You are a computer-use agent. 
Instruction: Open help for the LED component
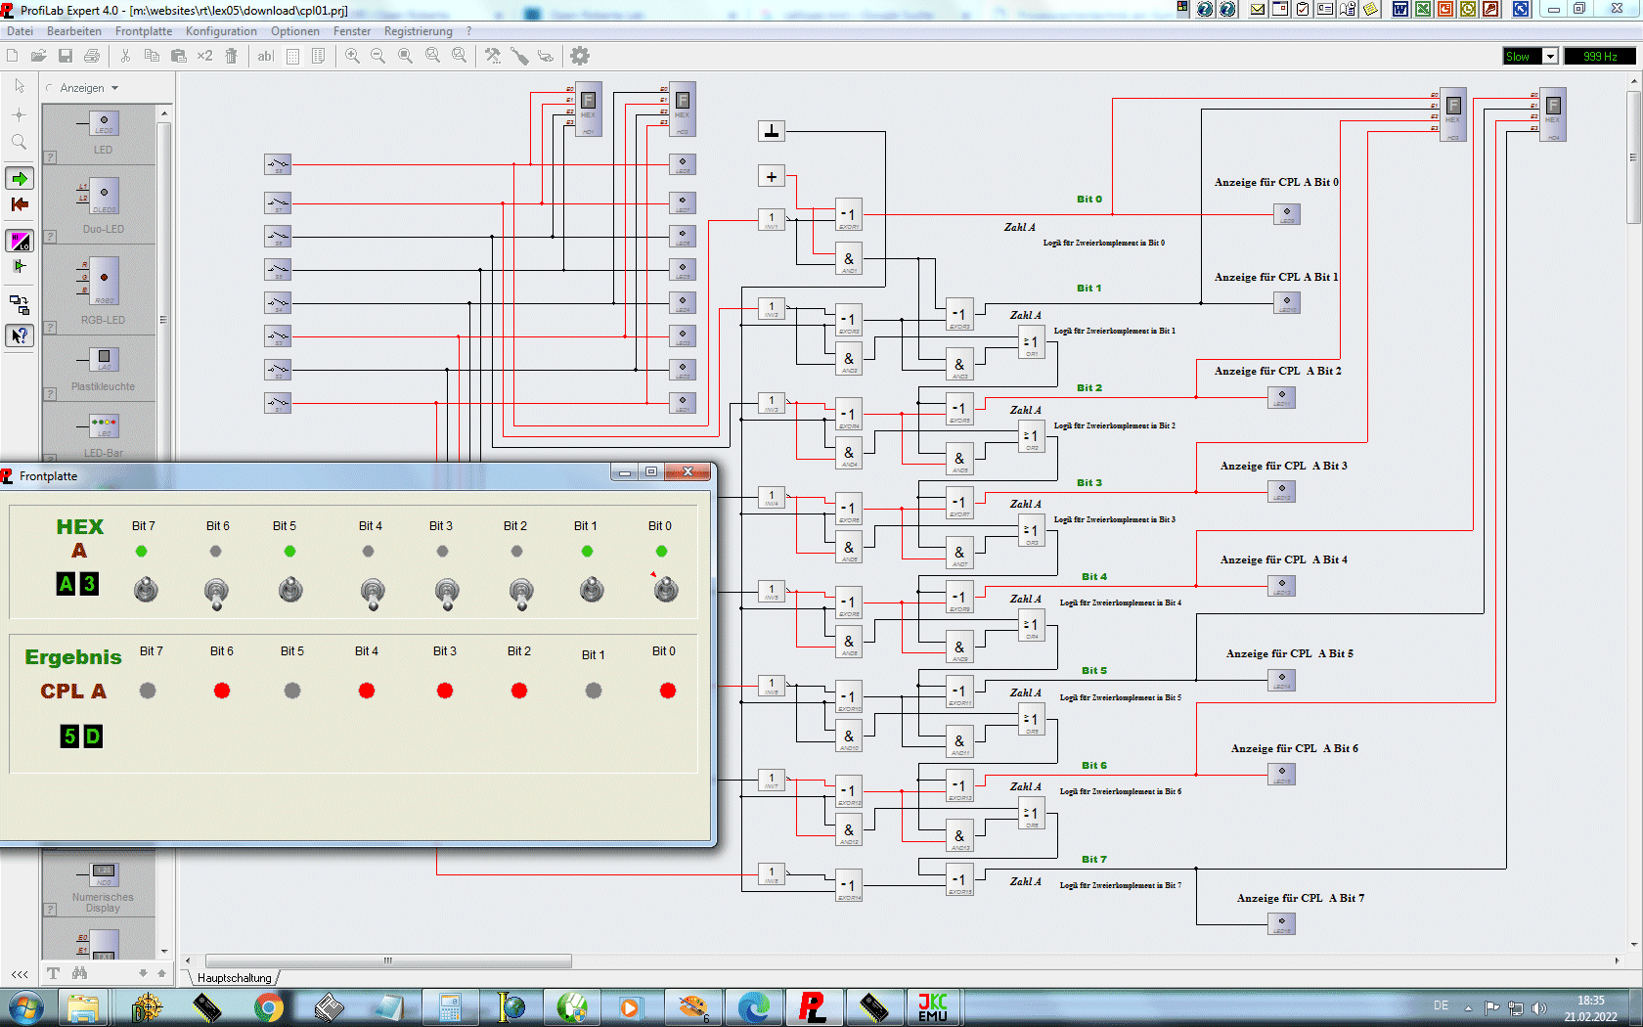click(x=50, y=157)
